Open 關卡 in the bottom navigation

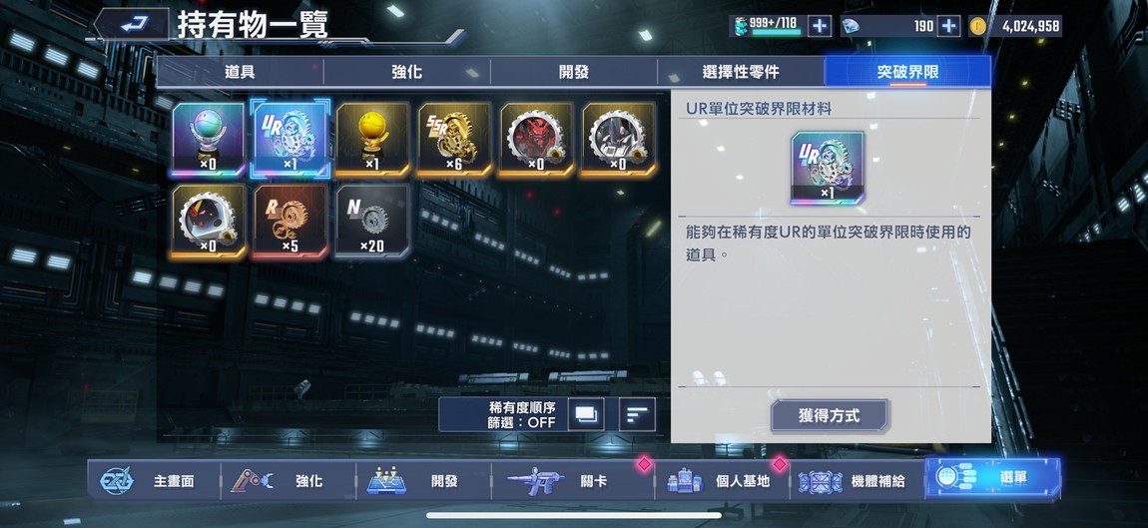[573, 480]
